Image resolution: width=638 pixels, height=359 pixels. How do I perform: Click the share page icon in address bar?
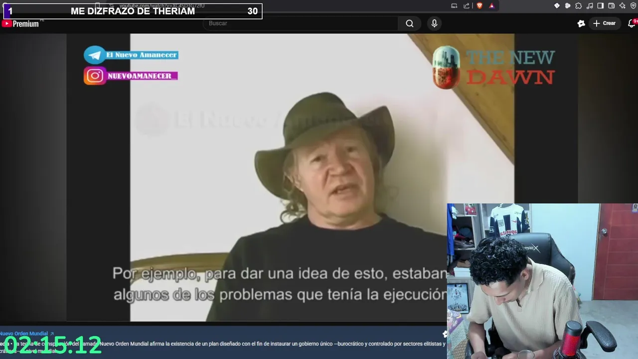(x=467, y=6)
